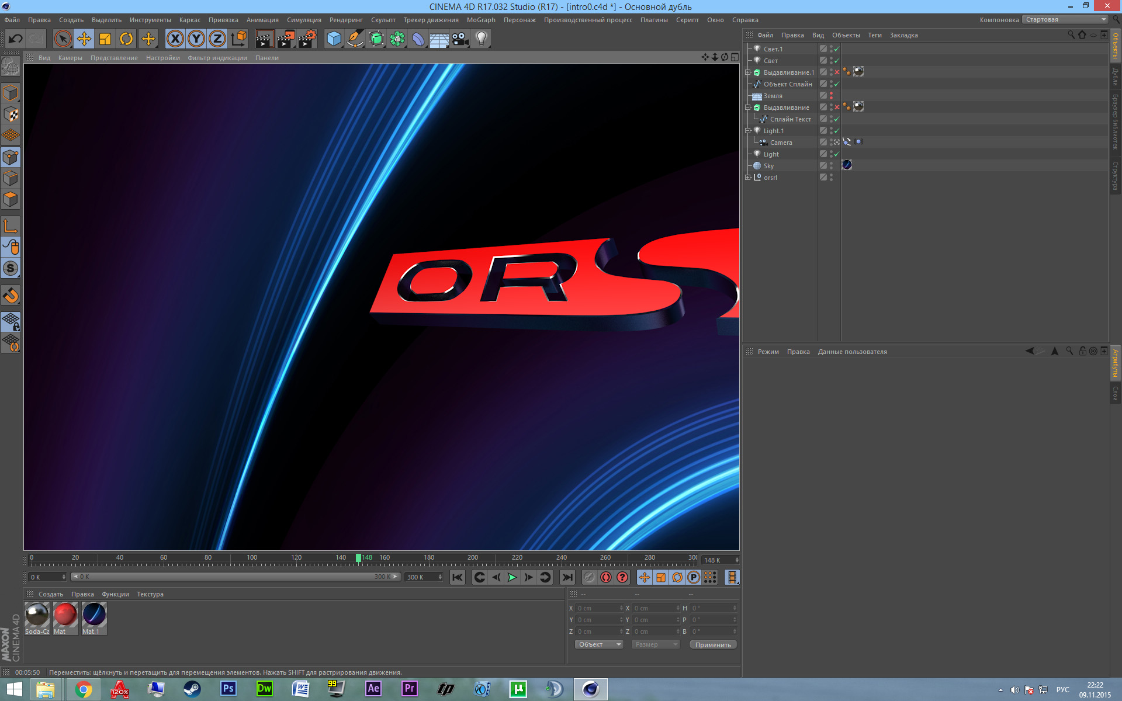Open the Camera object icon in toolbar
1122x701 pixels.
(460, 39)
